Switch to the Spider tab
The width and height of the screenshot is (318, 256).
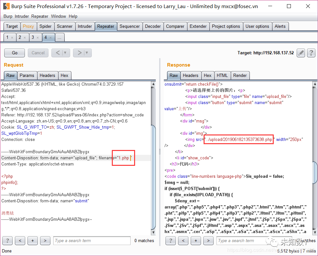46,27
